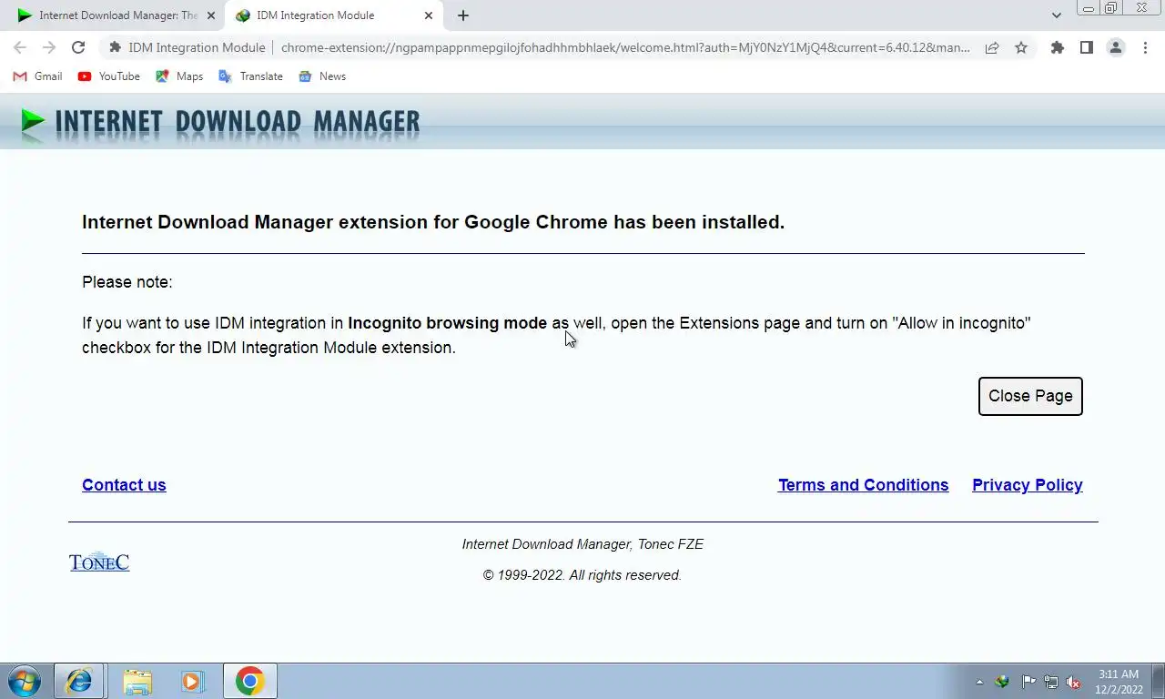
Task: Open the Extensions puzzle icon
Action: (1057, 47)
